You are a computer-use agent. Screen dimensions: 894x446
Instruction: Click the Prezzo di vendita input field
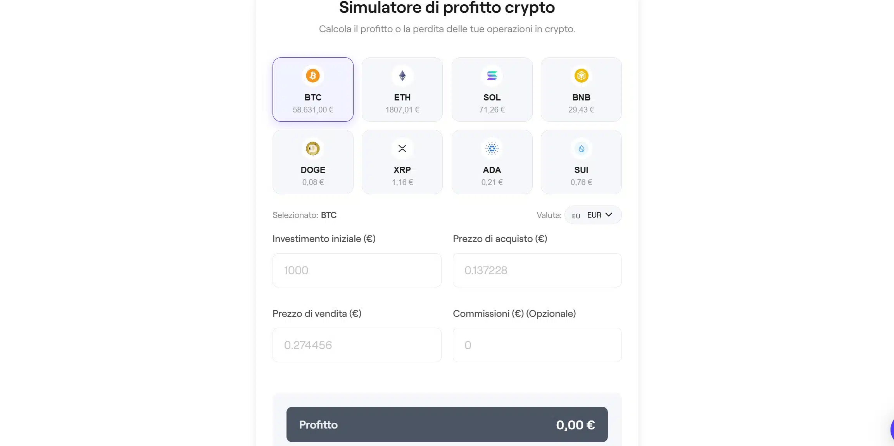click(356, 345)
